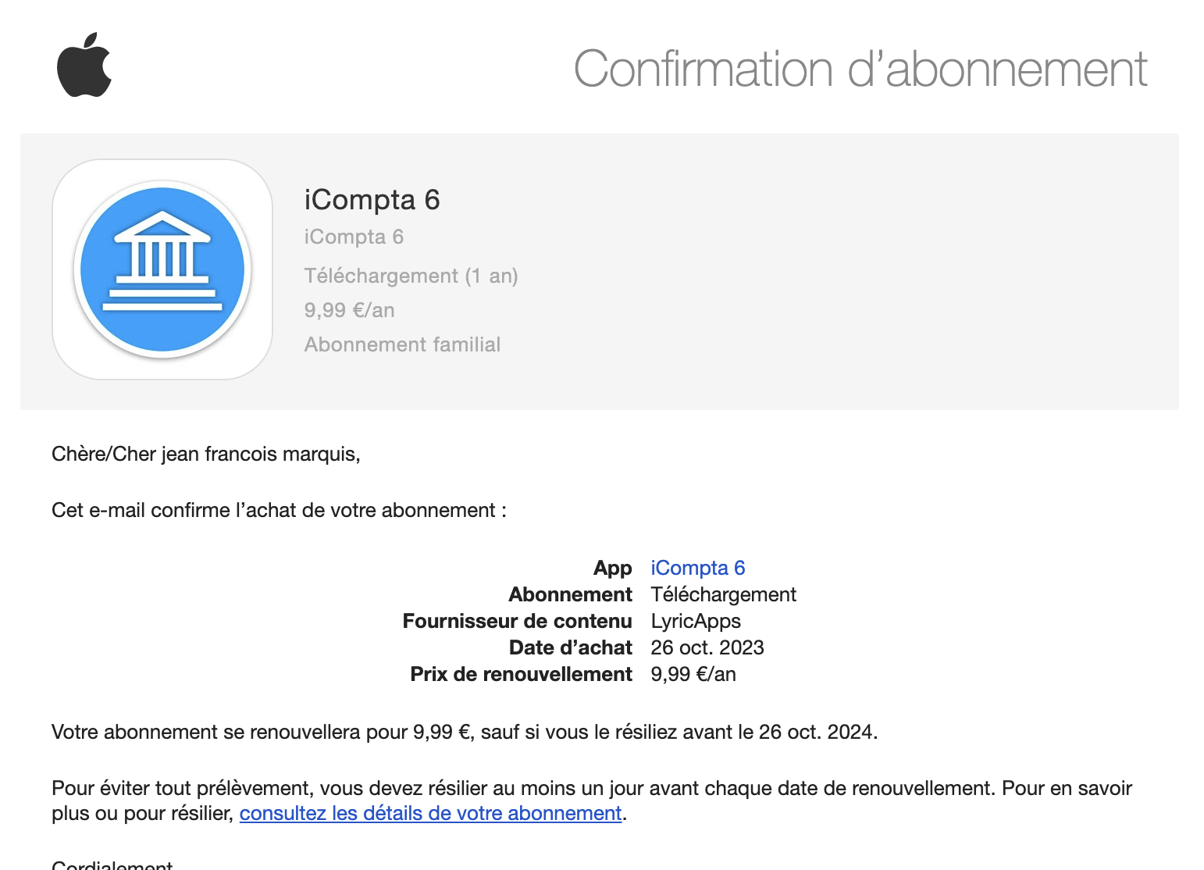
Task: Click the 'Date d'achat' label
Action: coord(571,647)
